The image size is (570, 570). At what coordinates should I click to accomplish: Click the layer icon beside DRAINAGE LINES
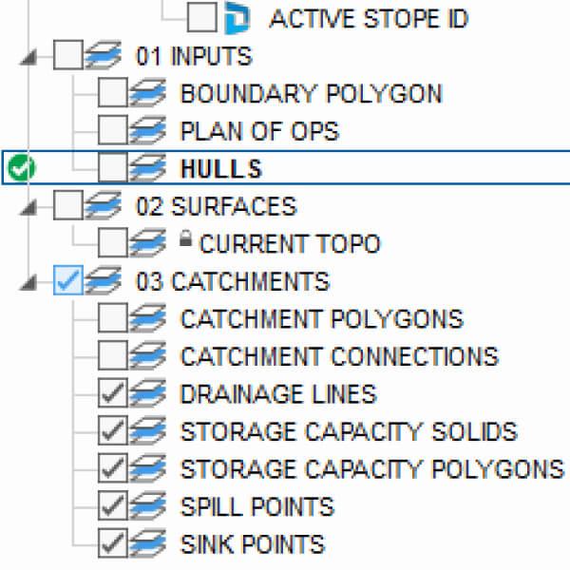coord(147,393)
